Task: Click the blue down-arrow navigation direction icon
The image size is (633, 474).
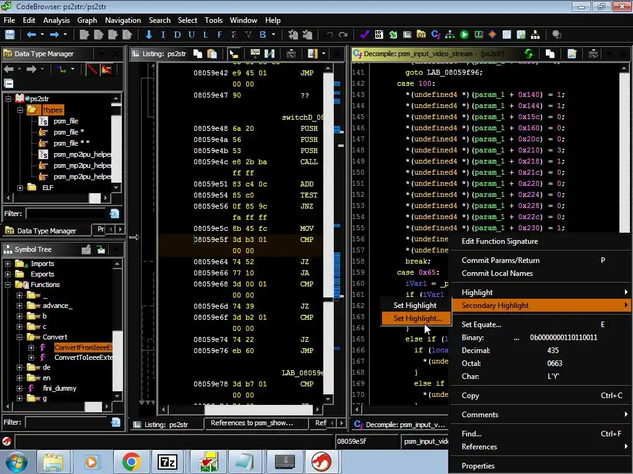Action: (148, 35)
